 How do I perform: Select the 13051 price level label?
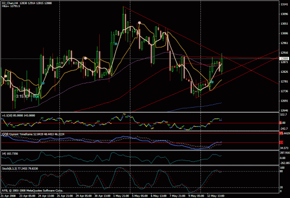(x=284, y=24)
